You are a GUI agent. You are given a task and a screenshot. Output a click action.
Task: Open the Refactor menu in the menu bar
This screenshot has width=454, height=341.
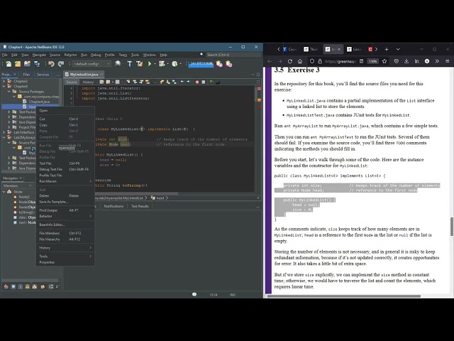pos(70,55)
